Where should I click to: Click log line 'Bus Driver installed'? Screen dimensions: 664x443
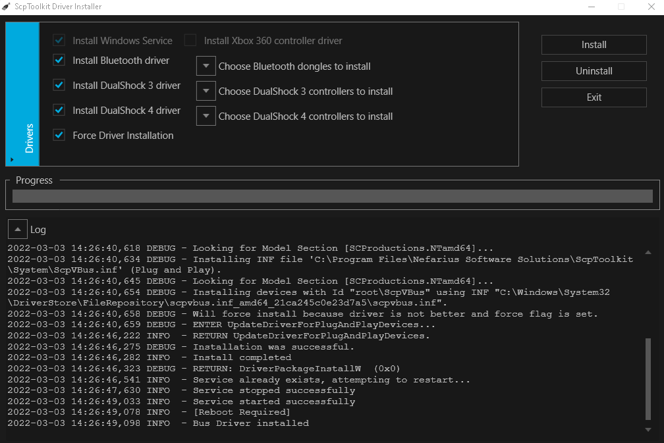(x=158, y=423)
